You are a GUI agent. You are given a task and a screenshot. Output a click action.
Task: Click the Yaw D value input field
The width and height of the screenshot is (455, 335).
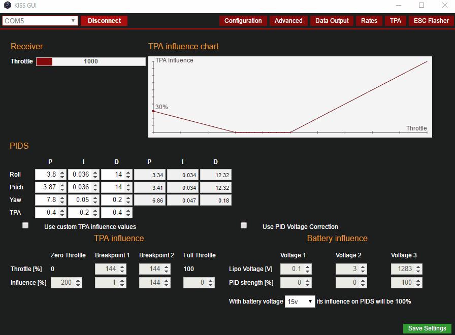[112, 200]
